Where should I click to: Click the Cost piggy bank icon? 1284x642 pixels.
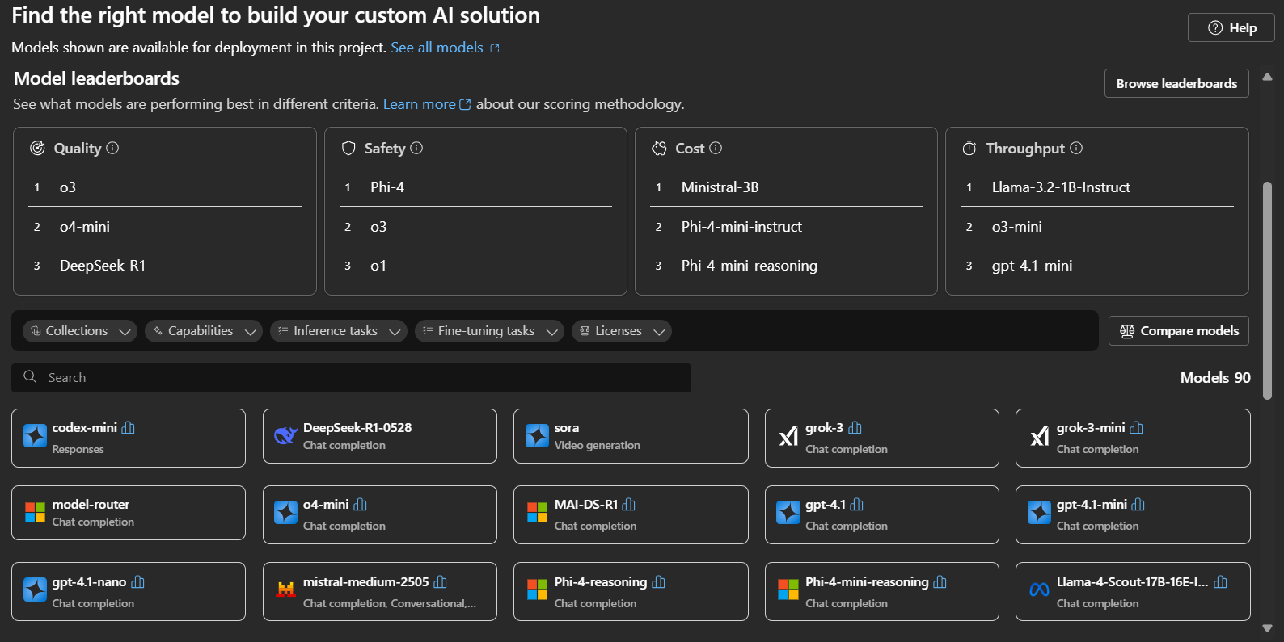(x=660, y=148)
